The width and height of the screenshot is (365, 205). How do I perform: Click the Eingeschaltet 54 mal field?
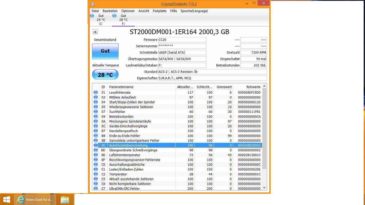(x=254, y=59)
